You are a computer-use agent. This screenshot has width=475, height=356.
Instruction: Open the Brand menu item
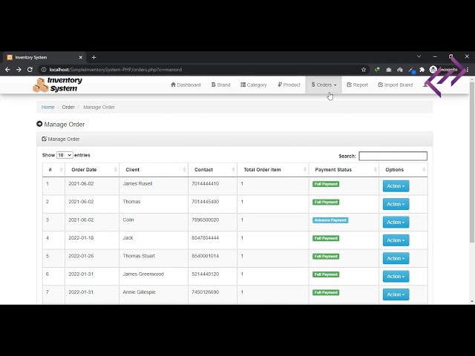coord(221,85)
